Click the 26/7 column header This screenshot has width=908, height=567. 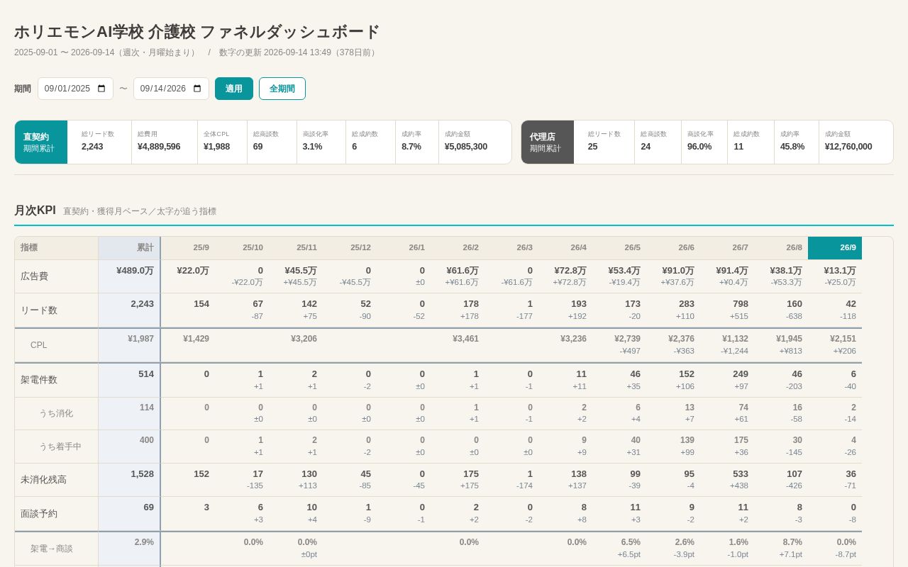[727, 248]
